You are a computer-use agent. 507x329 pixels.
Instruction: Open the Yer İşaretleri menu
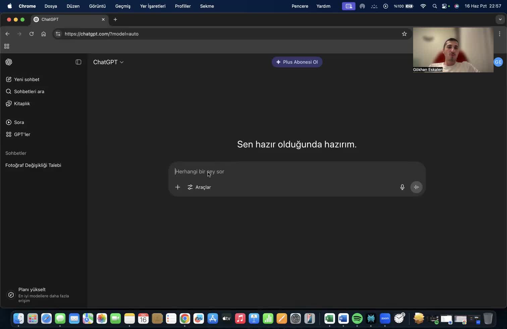click(x=153, y=6)
